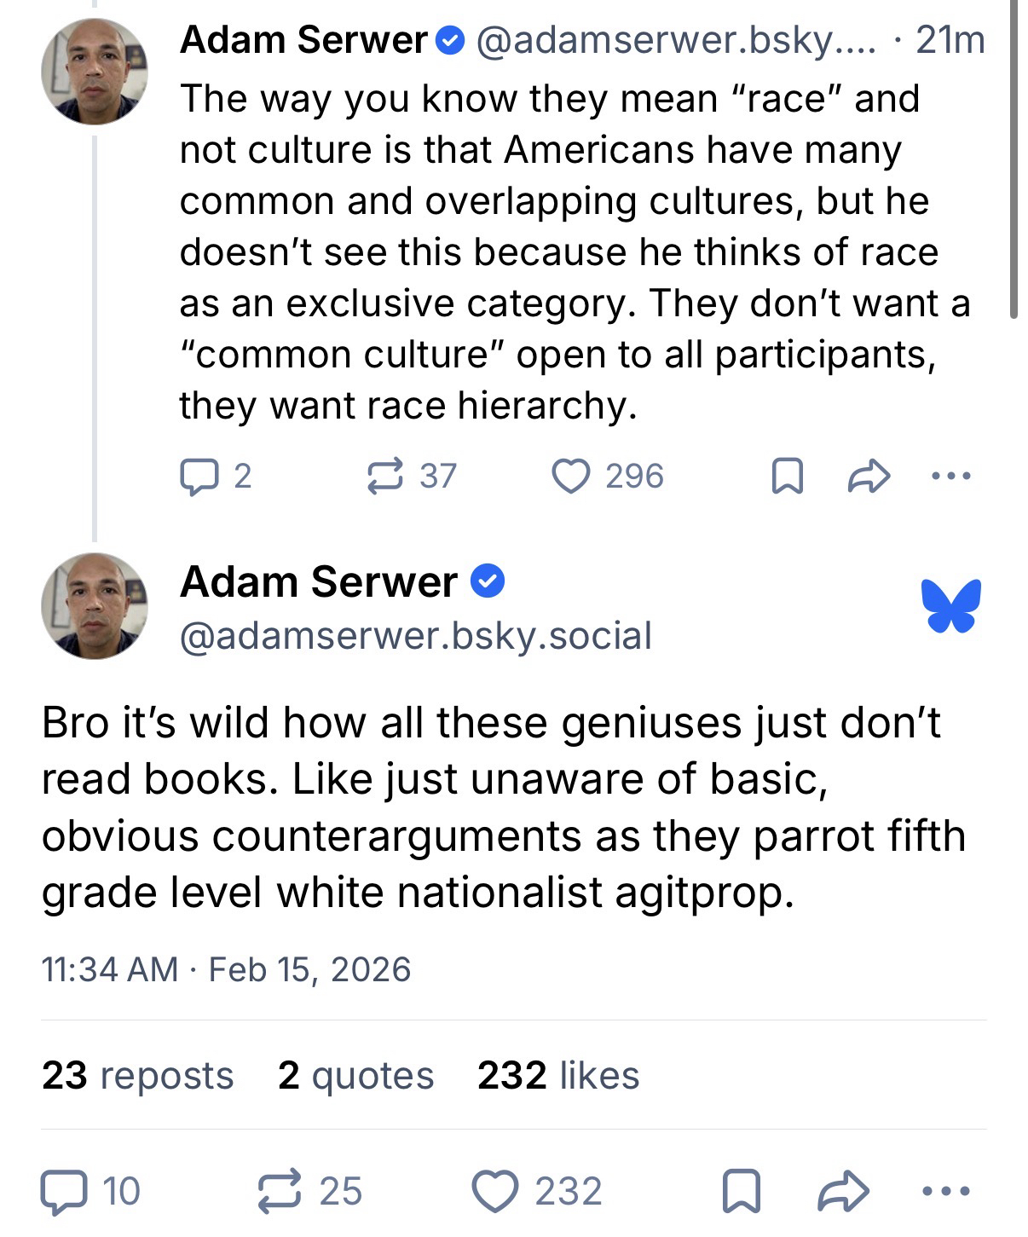This screenshot has height=1237, width=1028.
Task: Click the 11:34 AM Feb 15, 2026 timestamp
Action: coord(226,969)
